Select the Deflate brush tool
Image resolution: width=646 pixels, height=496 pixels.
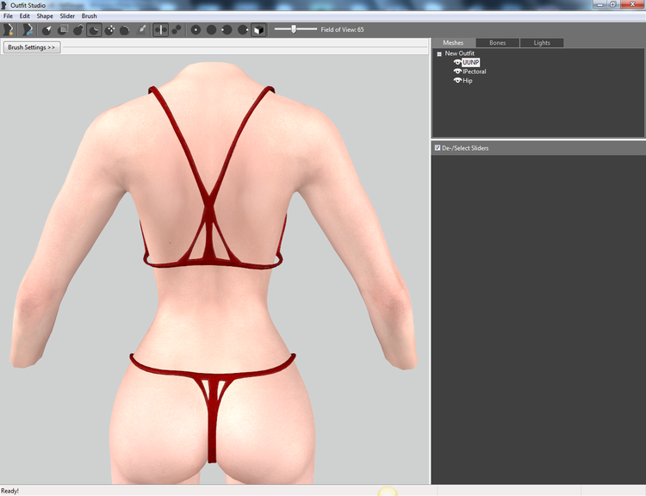pos(94,29)
